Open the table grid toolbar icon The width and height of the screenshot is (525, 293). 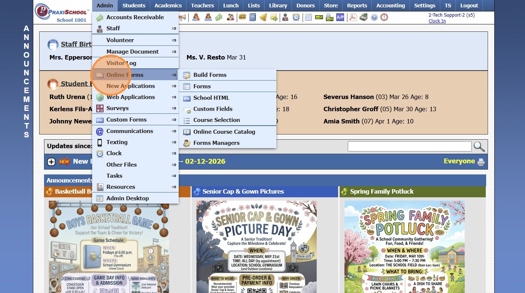point(308,17)
